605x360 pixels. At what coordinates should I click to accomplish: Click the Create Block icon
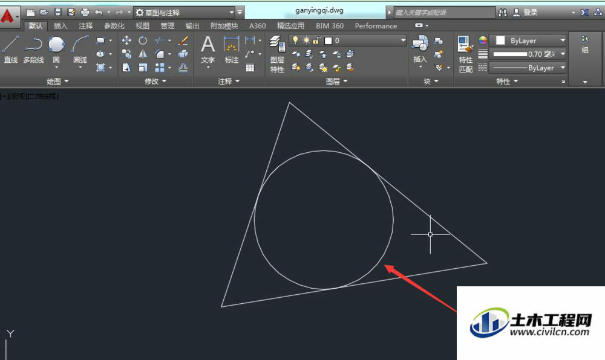[438, 40]
